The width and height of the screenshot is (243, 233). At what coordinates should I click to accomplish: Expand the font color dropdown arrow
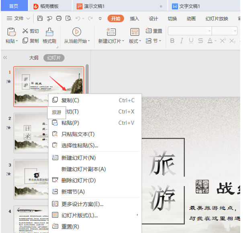pyautogui.click(x=215, y=41)
